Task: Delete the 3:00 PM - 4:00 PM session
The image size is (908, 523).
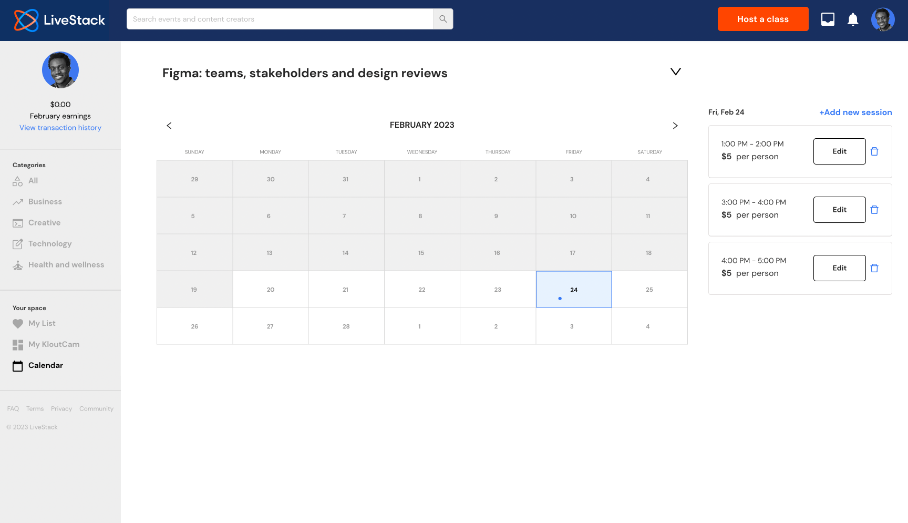Action: [874, 210]
